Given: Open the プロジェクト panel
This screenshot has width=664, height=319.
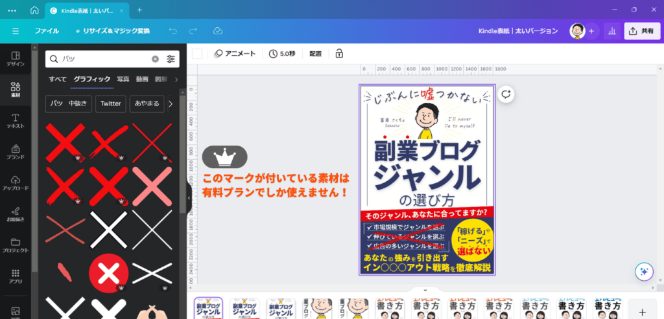Looking at the screenshot, I should pyautogui.click(x=16, y=245).
